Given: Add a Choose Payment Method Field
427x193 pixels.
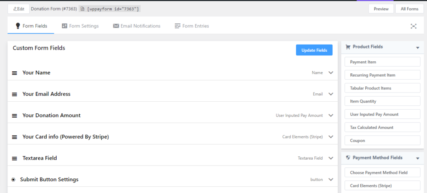Looking at the screenshot, I should pyautogui.click(x=382, y=172).
